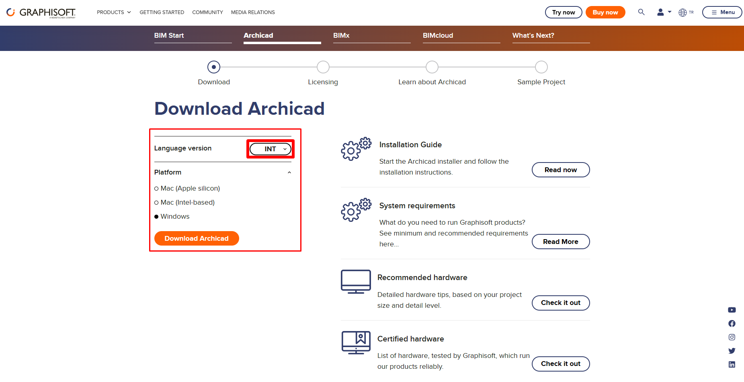Open Graphisoft Instagram icon
This screenshot has height=382, width=744.
click(732, 337)
